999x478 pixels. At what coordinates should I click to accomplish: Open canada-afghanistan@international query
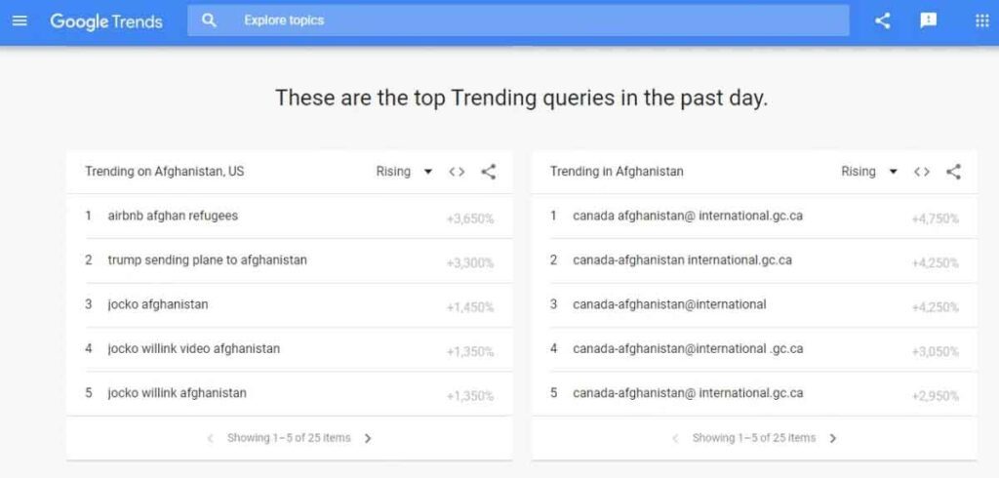point(669,304)
